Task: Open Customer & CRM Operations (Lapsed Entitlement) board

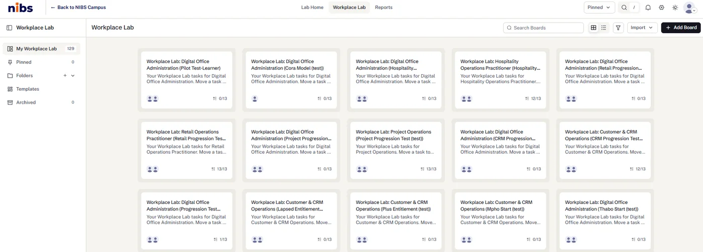Action: (291, 220)
